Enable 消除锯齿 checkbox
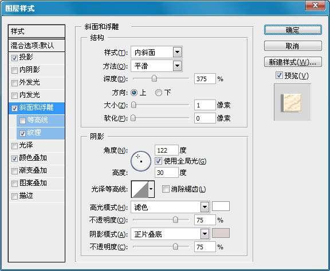 tap(166, 189)
